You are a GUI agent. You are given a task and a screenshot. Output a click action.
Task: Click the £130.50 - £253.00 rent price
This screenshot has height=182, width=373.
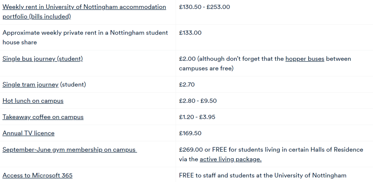[x=204, y=7]
